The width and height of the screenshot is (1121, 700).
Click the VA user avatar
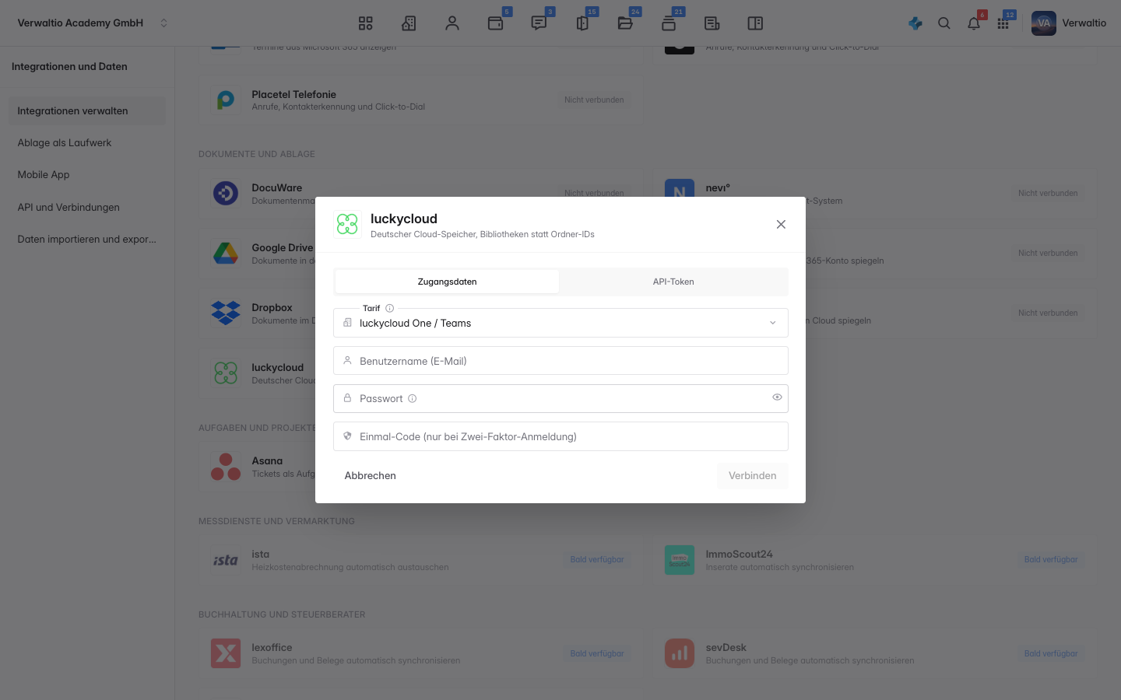[x=1044, y=23]
